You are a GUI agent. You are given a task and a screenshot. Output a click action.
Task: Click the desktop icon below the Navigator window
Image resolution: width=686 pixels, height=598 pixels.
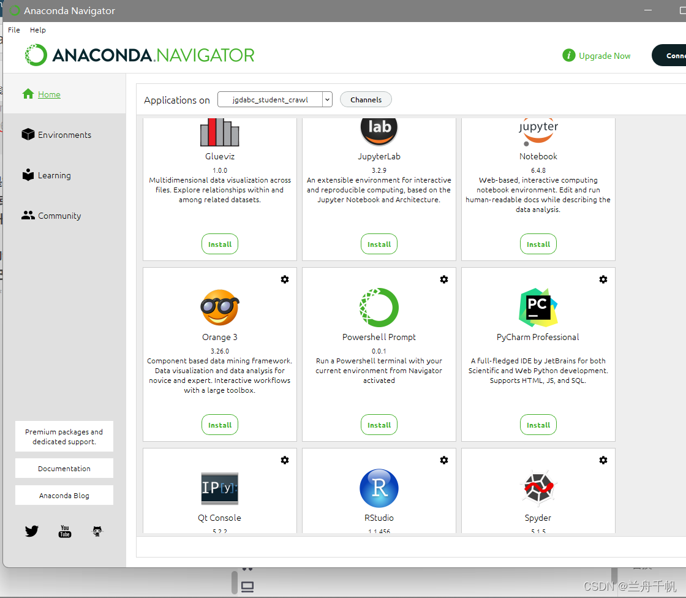247,586
